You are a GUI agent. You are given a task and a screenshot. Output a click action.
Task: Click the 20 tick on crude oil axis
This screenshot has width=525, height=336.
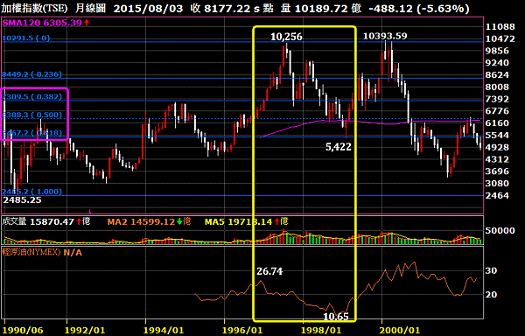tap(491, 295)
